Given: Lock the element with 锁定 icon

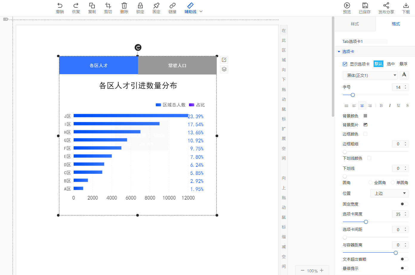Looking at the screenshot, I should click(x=140, y=6).
